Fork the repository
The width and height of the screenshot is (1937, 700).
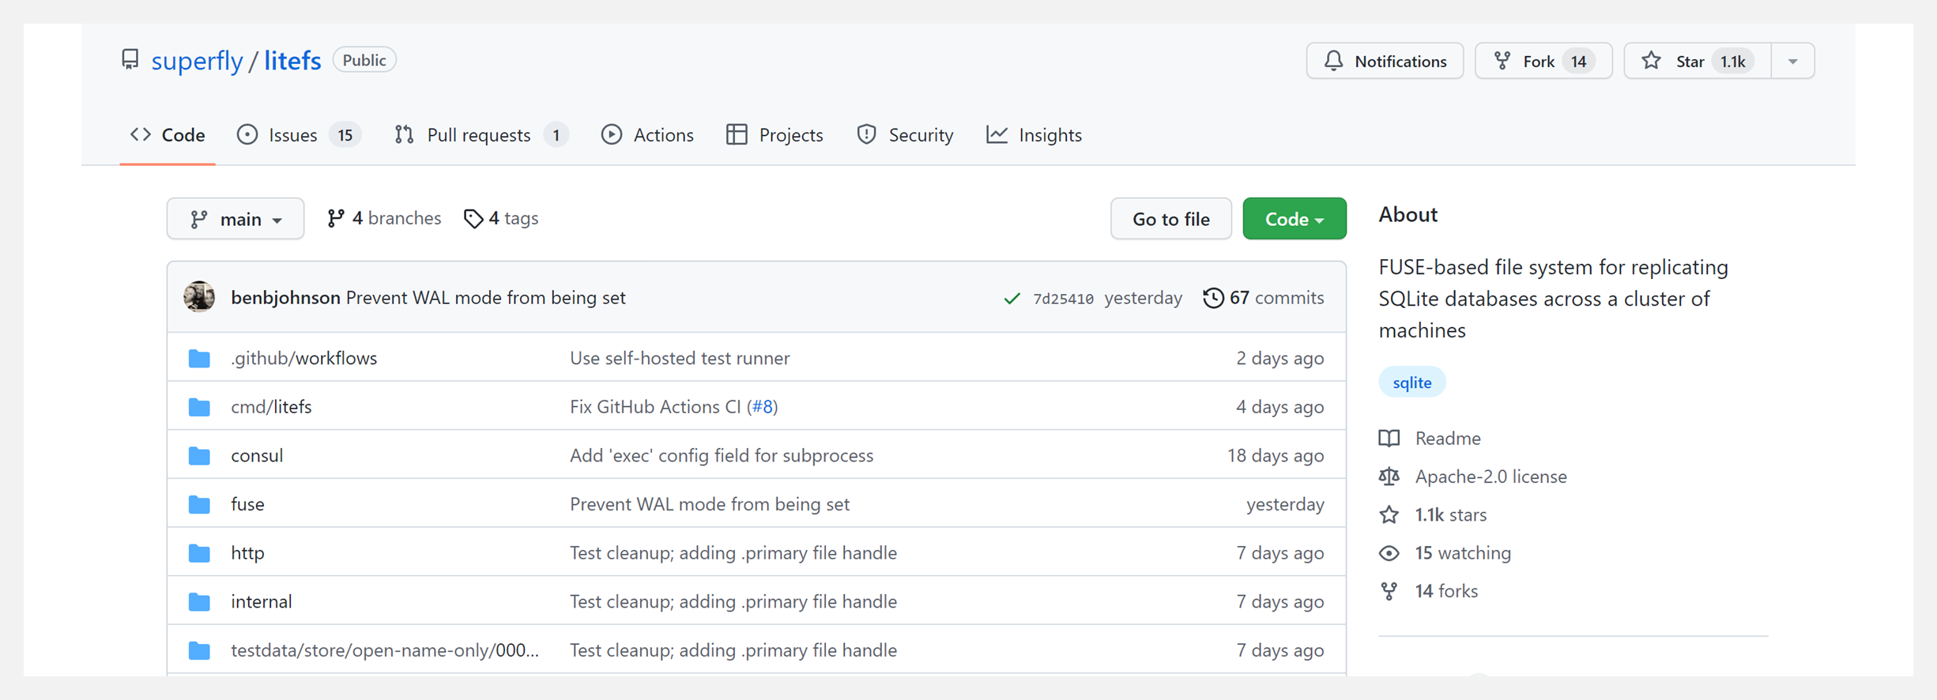click(1543, 61)
